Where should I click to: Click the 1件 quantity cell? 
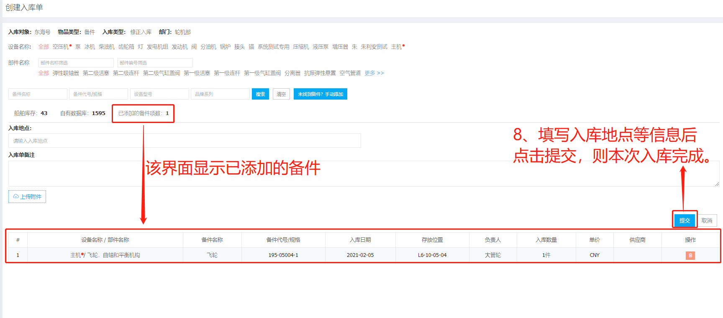pos(546,255)
